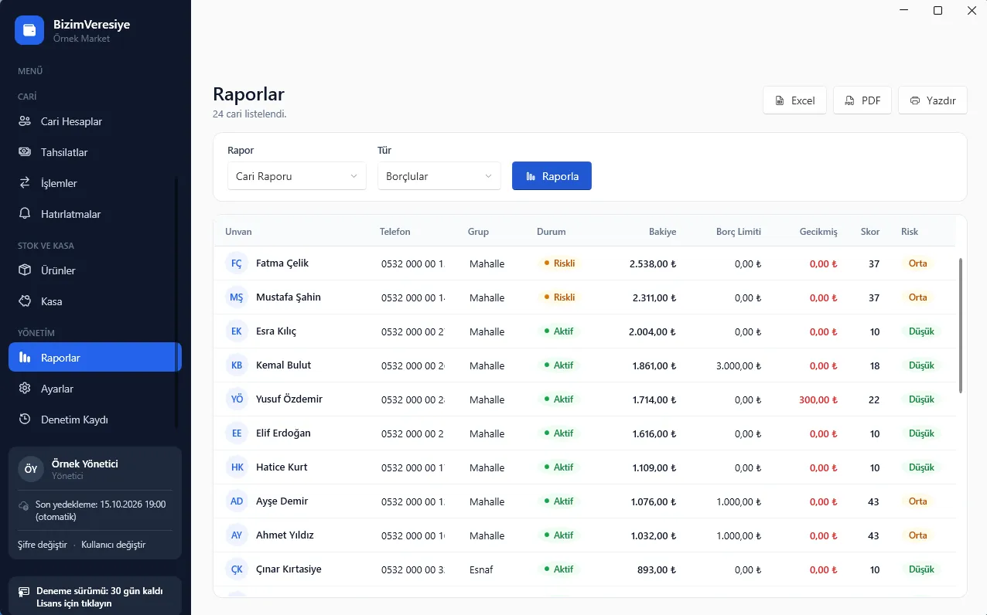Open the Cari Hesaplar menu
Image resolution: width=987 pixels, height=615 pixels.
[95, 121]
